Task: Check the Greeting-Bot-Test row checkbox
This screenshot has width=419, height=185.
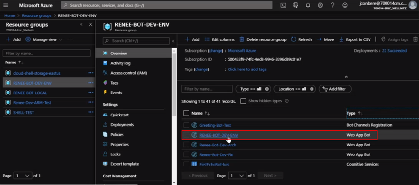Action: [186, 125]
